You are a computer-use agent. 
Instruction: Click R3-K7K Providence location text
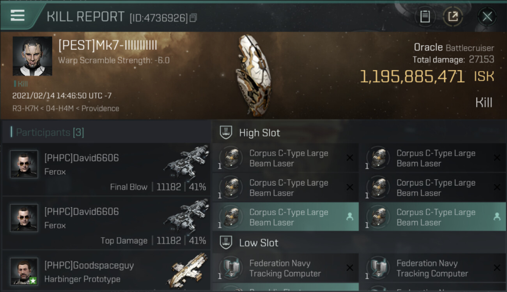pyautogui.click(x=66, y=108)
